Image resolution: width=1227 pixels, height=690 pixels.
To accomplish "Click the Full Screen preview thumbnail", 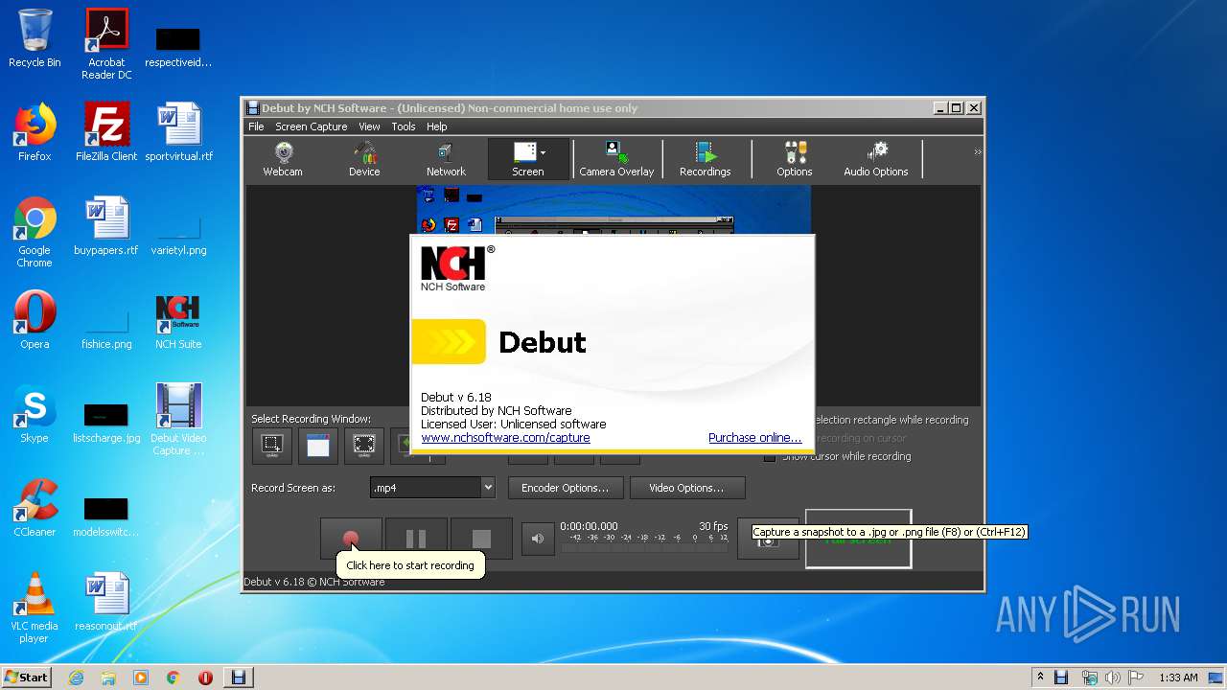I will pos(858,539).
